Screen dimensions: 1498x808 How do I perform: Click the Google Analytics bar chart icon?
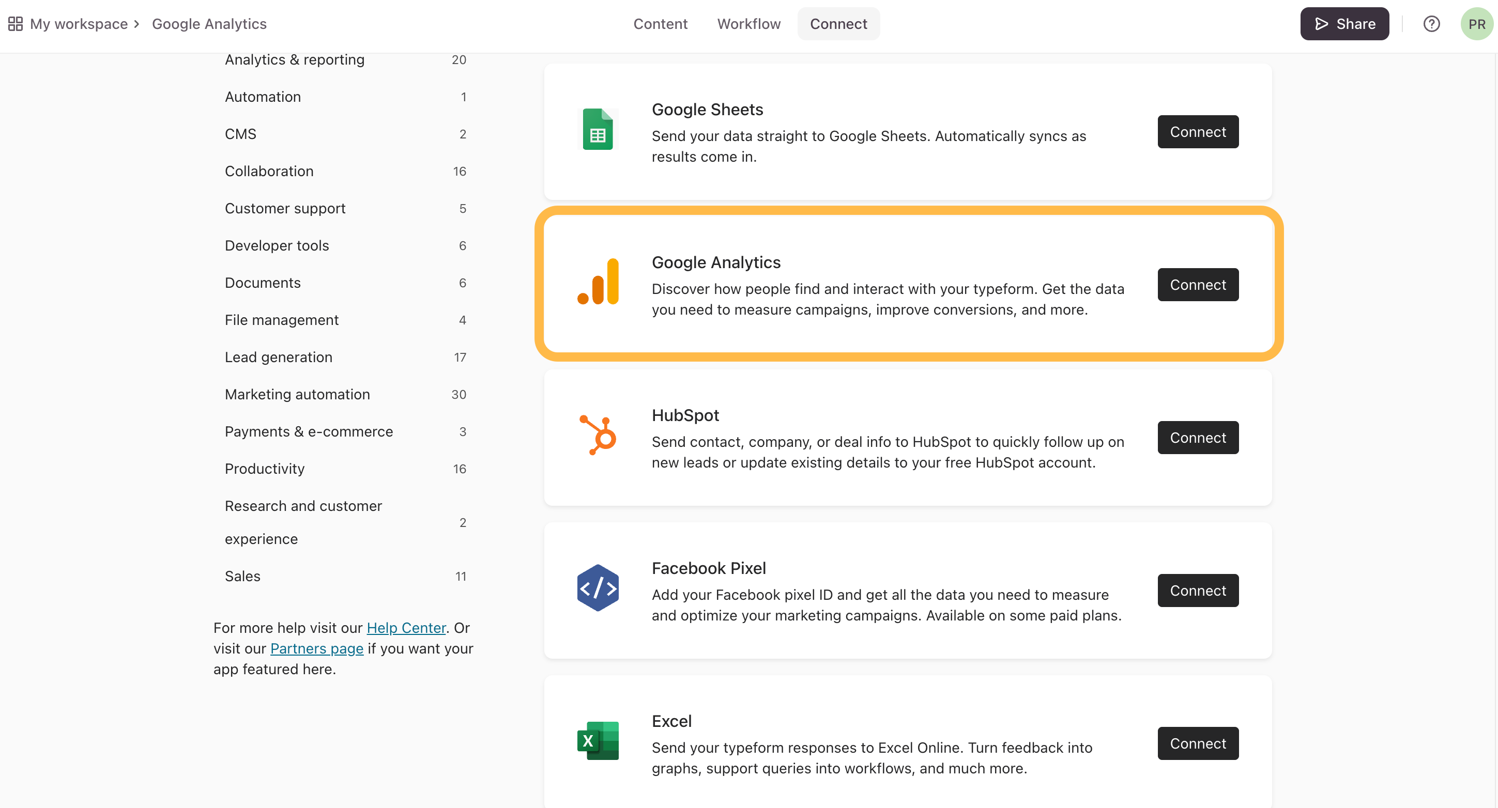tap(597, 282)
